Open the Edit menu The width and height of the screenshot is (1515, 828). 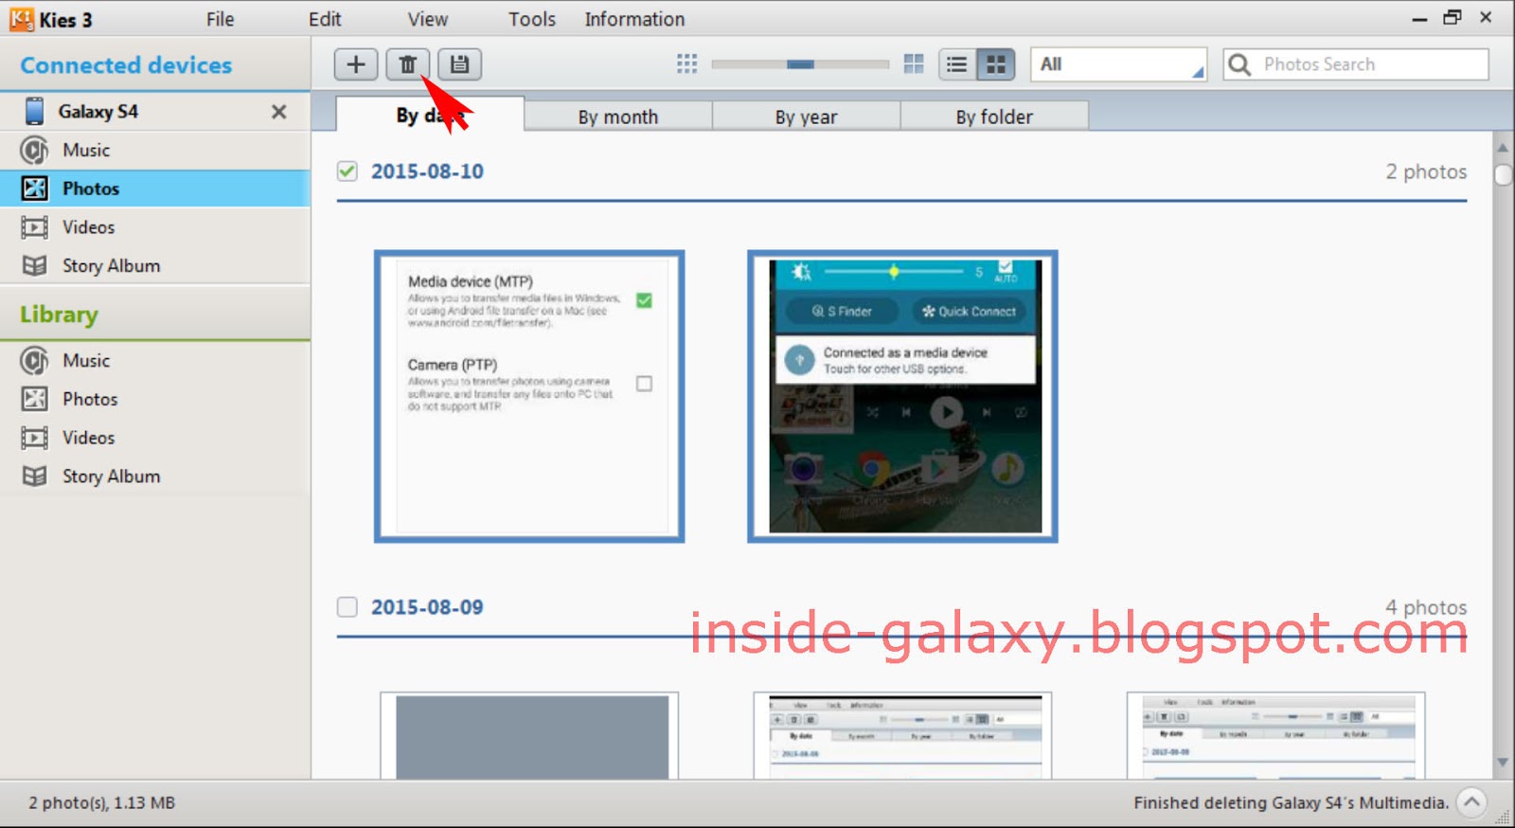click(325, 19)
